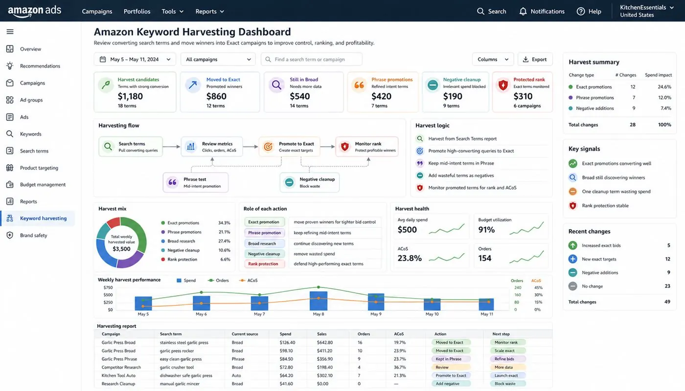Click the Export button
Screen dimensions: 685x391
535,59
